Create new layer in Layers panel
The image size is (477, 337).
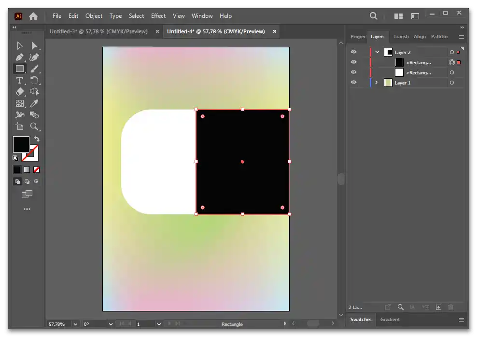(x=438, y=307)
